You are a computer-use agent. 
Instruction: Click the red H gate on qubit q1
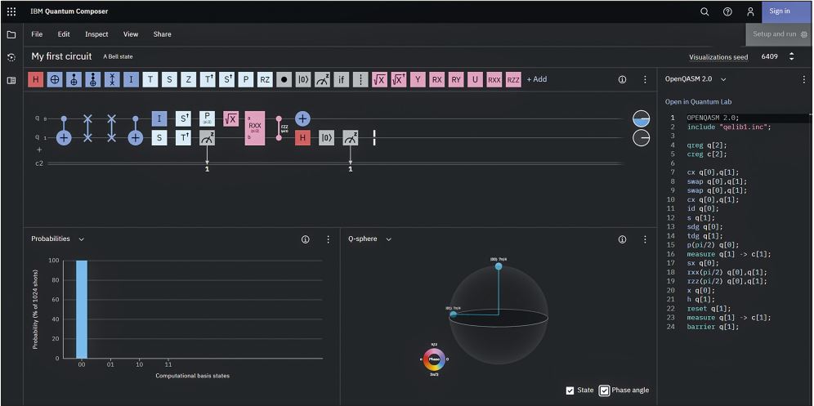[x=302, y=138]
